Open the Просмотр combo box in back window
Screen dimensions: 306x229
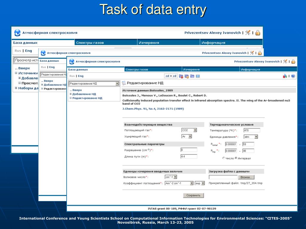(x=26, y=60)
